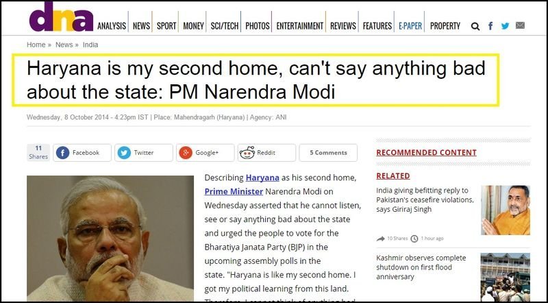Screen dimensions: 548x303
Task: Open the ENTERTAINMENT section
Action: pyautogui.click(x=299, y=26)
